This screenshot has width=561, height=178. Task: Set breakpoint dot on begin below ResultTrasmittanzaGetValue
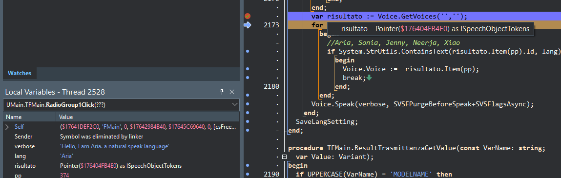247,165
